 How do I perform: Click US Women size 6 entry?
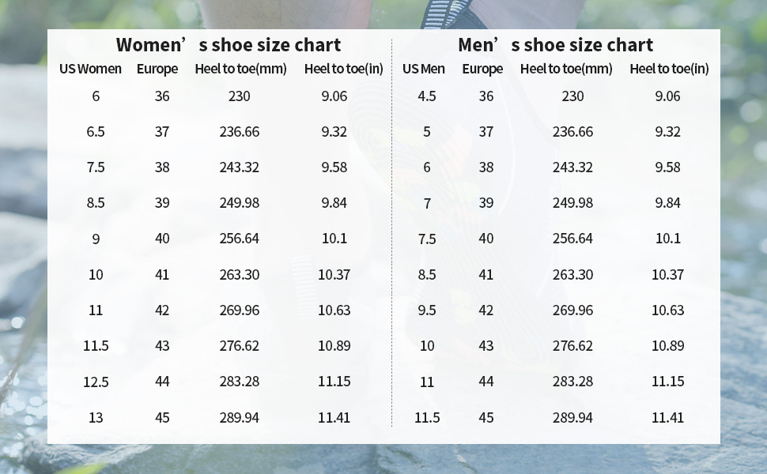pyautogui.click(x=96, y=96)
